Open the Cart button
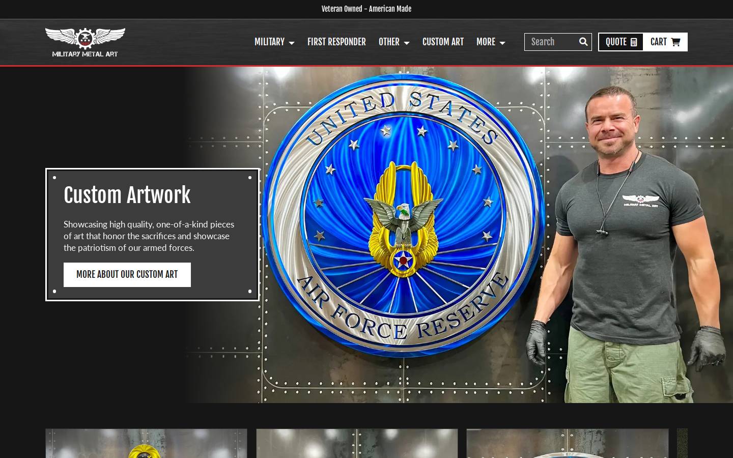Image resolution: width=733 pixels, height=458 pixels. (x=665, y=42)
